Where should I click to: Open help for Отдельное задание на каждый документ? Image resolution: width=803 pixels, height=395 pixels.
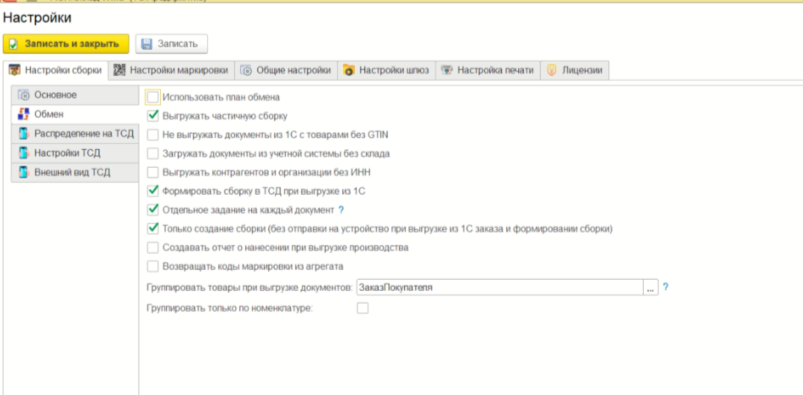(x=341, y=210)
